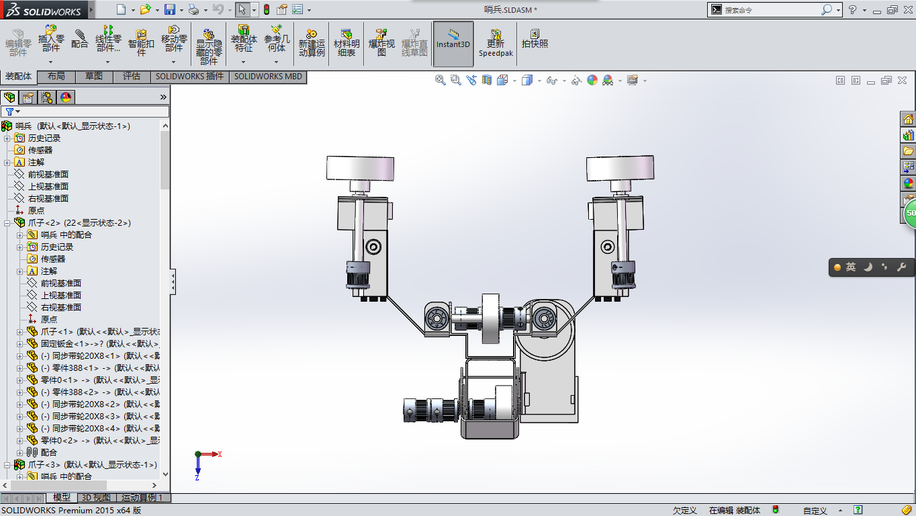Switch to the 布局 tab
Viewport: 916px width, 516px height.
(x=56, y=77)
